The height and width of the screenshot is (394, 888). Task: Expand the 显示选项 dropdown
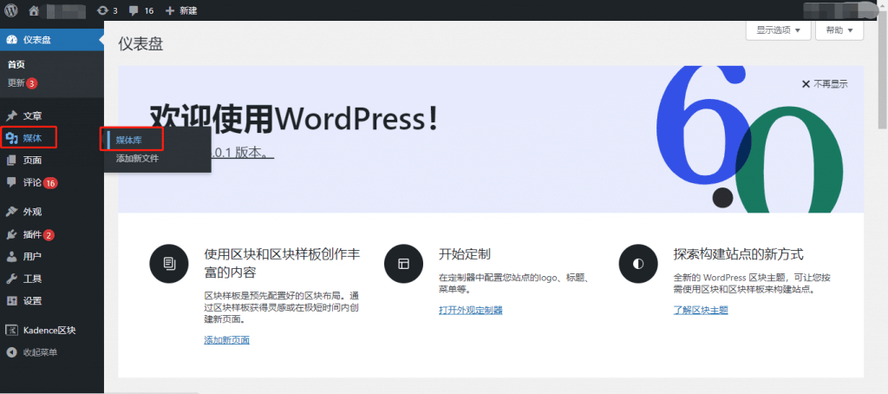tap(779, 30)
